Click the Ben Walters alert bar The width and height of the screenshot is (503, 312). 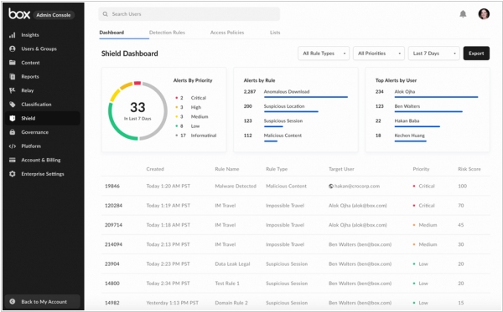428,112
